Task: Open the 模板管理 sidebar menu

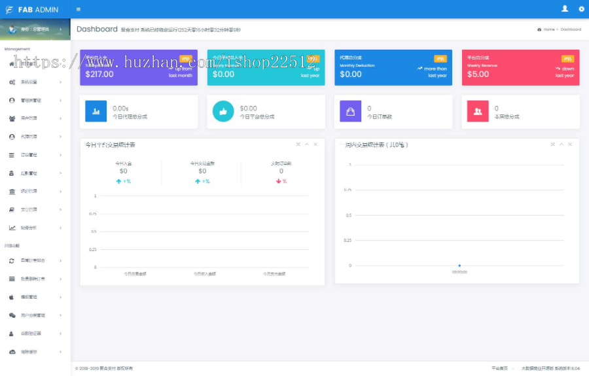Action: (x=35, y=297)
